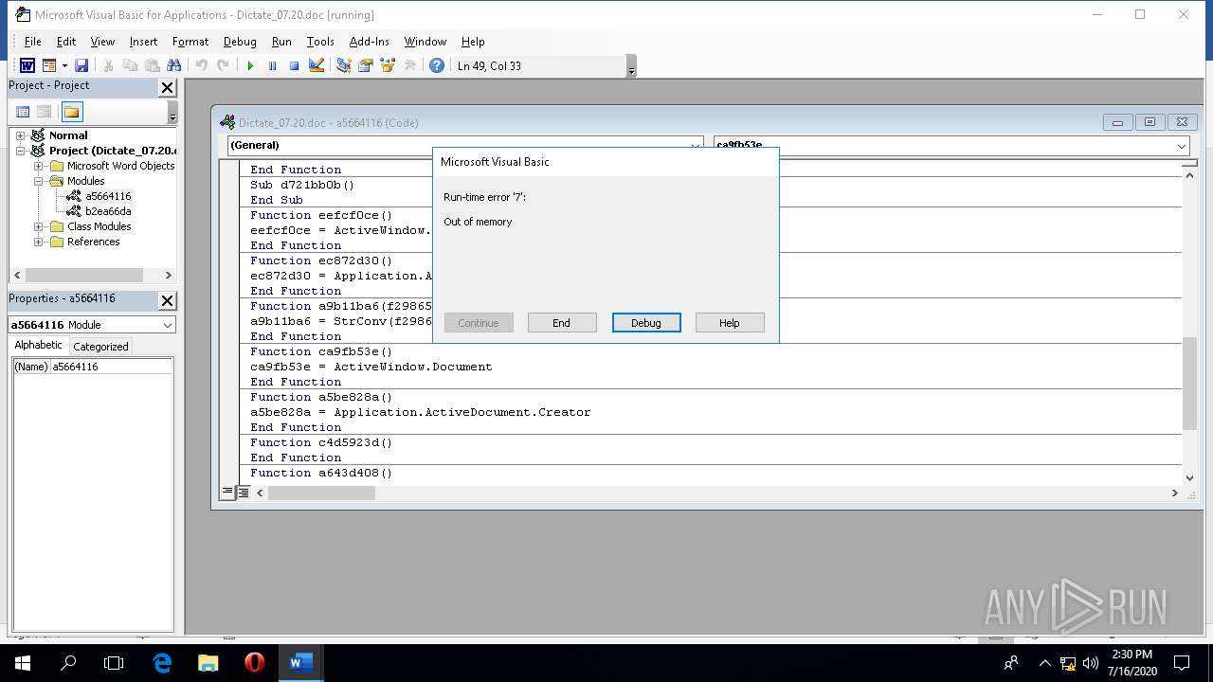Run macro with green play icon
Image resolution: width=1213 pixels, height=682 pixels.
(250, 65)
